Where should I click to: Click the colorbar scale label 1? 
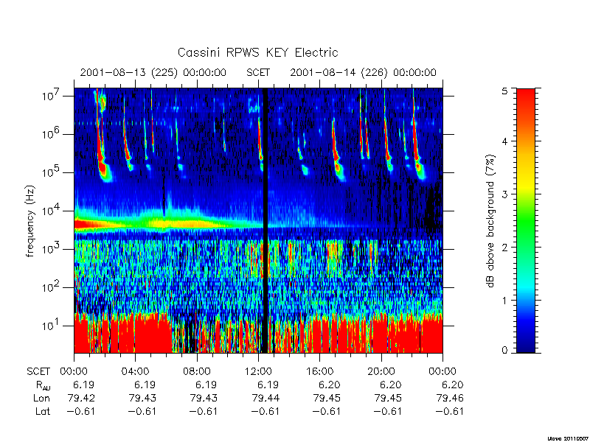(504, 301)
